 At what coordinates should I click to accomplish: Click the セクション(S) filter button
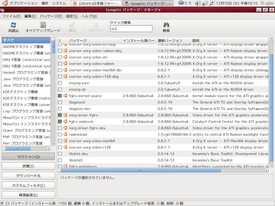point(28,156)
